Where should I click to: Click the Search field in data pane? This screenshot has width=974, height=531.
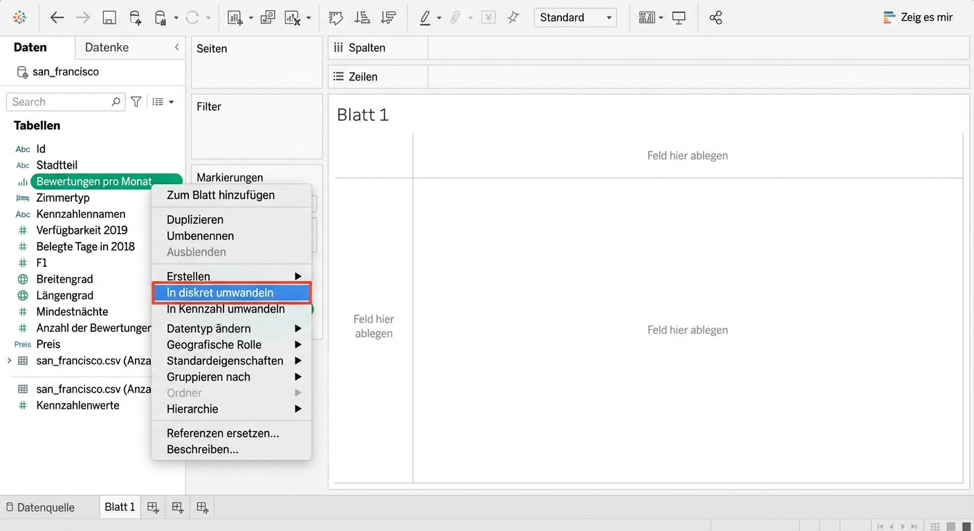[60, 102]
